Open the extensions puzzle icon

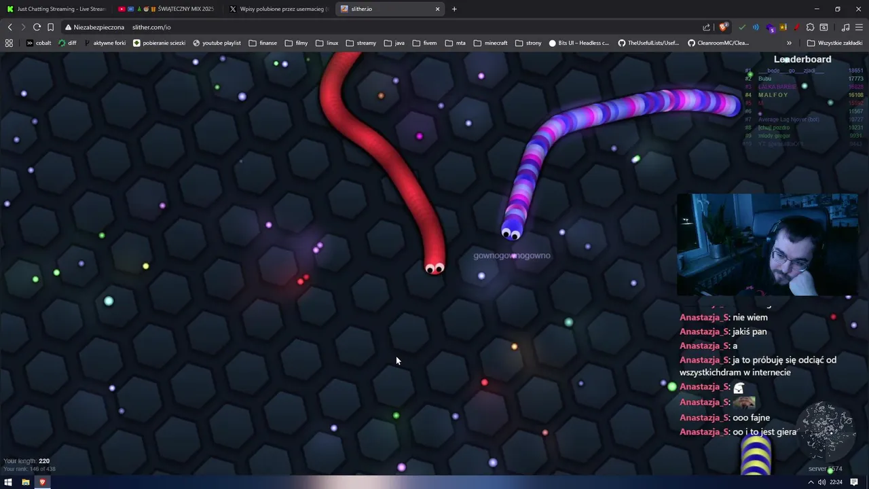tap(810, 27)
